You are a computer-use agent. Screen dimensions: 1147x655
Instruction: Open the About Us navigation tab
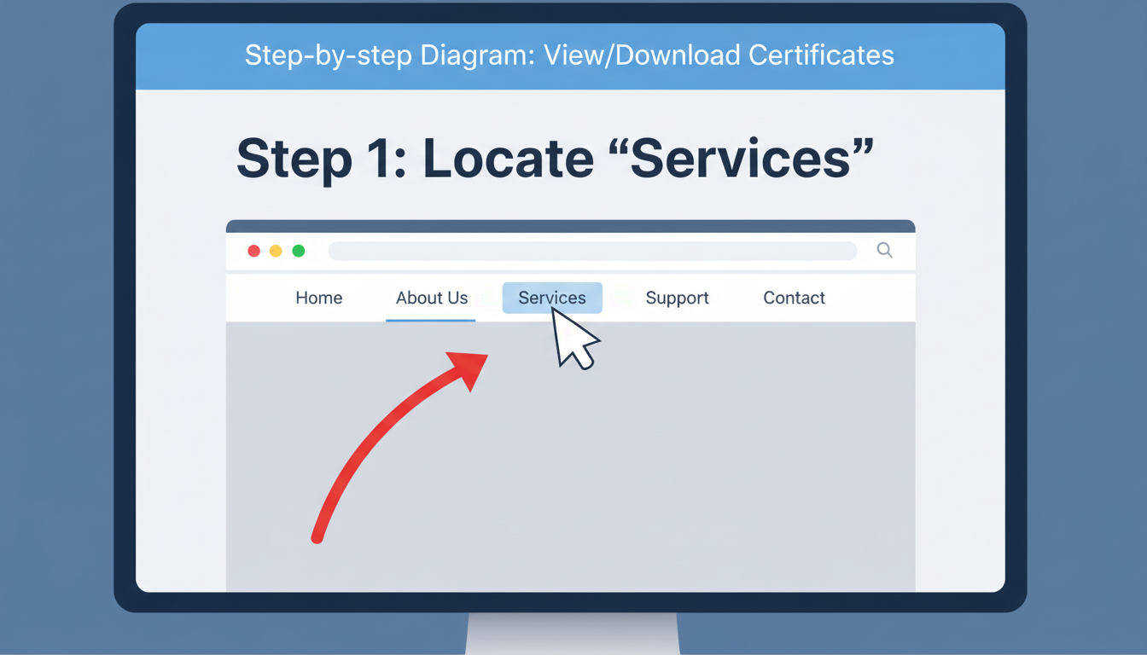coord(431,298)
